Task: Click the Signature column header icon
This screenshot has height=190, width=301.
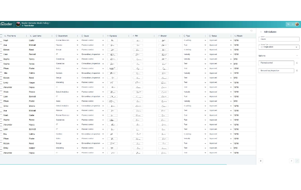Action: coord(108,36)
